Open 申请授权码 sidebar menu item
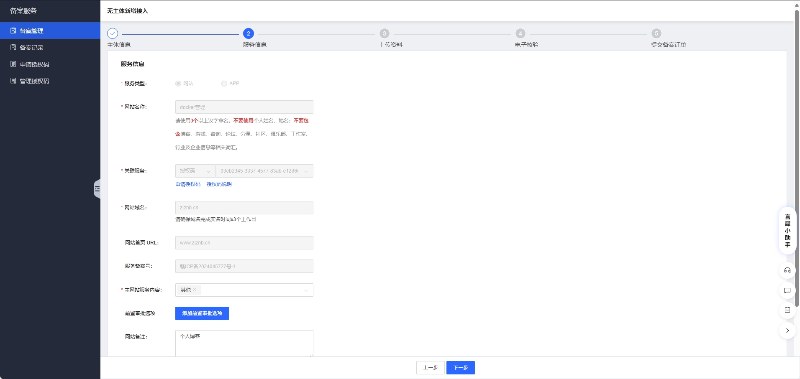Screen dimensions: 800x379 (x=34, y=64)
